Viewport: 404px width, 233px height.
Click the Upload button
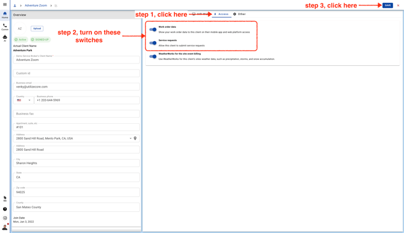(x=37, y=28)
